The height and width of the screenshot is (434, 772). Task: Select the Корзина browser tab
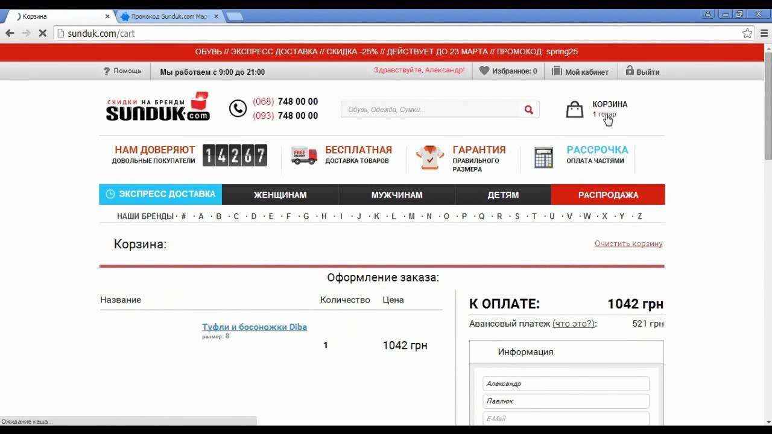60,16
